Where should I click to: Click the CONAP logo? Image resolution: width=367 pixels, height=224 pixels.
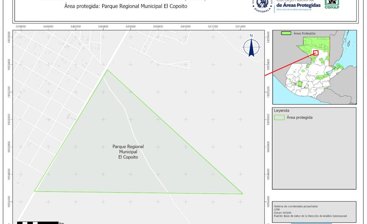[332, 4]
